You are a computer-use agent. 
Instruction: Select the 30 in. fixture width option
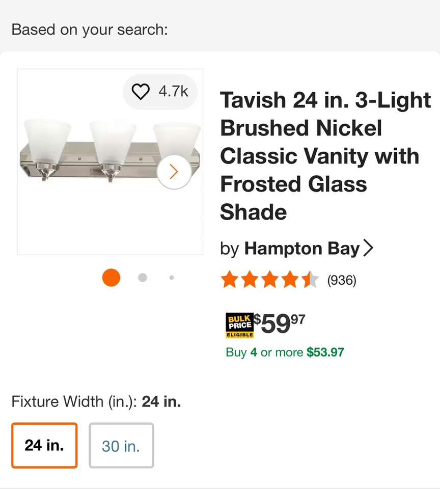121,445
